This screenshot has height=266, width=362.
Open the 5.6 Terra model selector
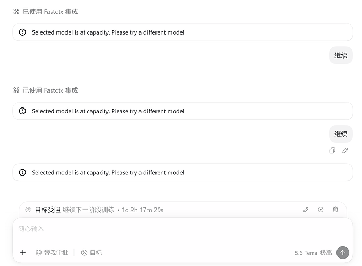[306, 253]
